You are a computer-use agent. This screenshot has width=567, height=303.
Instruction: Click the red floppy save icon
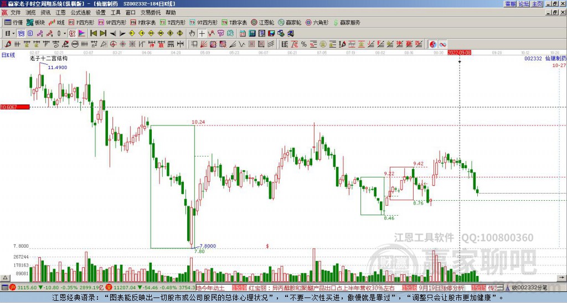tap(271, 34)
